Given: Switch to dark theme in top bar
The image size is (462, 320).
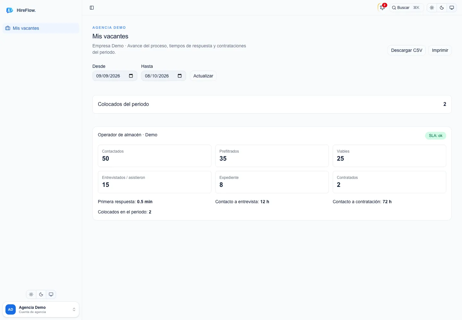Looking at the screenshot, I should (x=442, y=8).
